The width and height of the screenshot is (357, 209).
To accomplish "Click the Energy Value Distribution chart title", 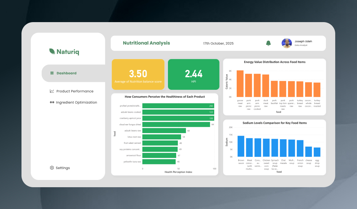I will tap(275, 62).
